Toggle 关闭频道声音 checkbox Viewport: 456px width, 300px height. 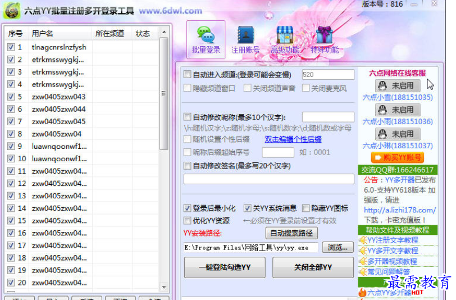[x=247, y=88]
